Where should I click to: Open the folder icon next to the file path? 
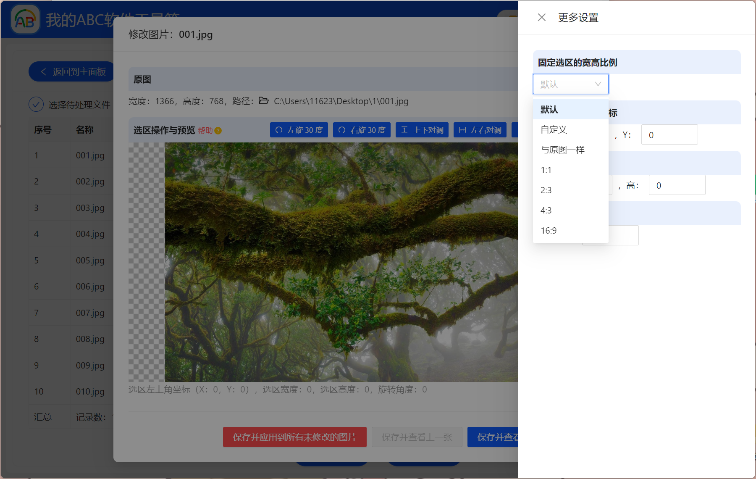click(x=264, y=101)
